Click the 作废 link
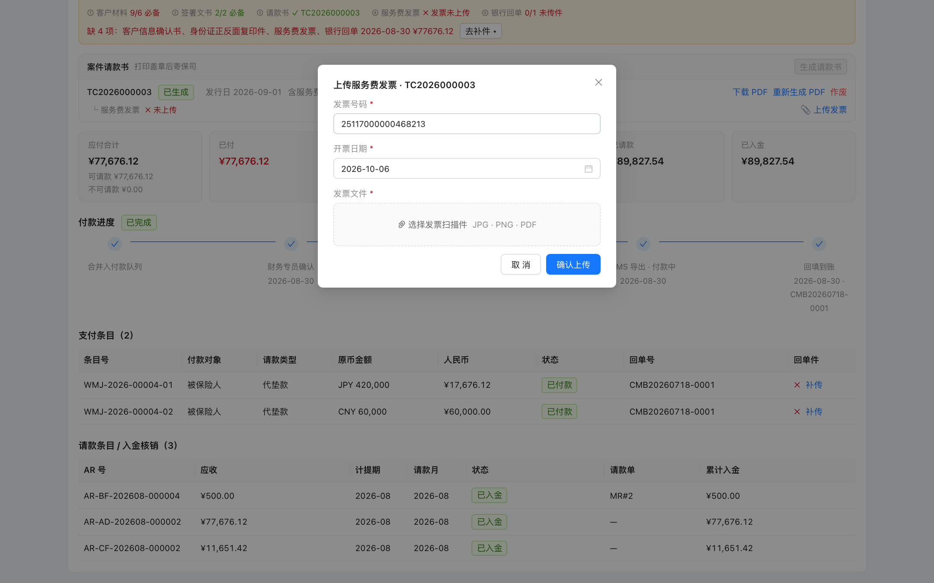Screen dimensions: 934x583 tap(838, 92)
